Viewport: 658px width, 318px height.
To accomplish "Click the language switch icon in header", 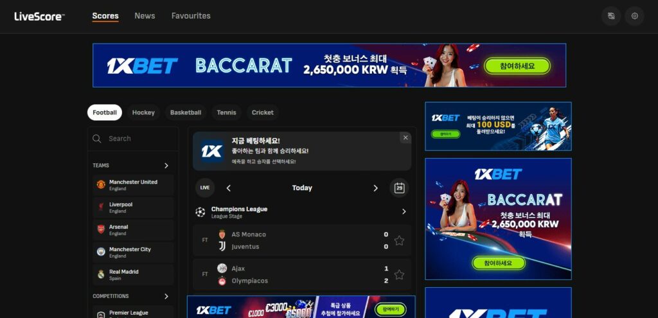I will tap(611, 16).
